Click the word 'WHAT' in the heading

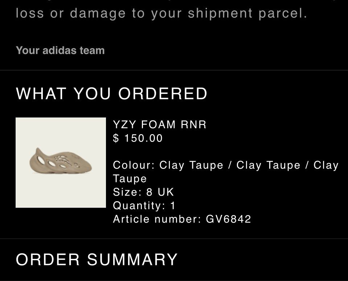tap(41, 94)
